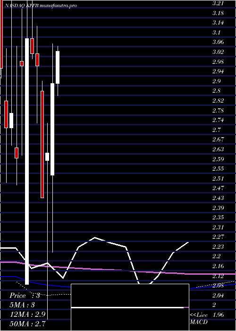Select the 2.74 price axis label
The image size is (236, 331).
pos(218,120)
